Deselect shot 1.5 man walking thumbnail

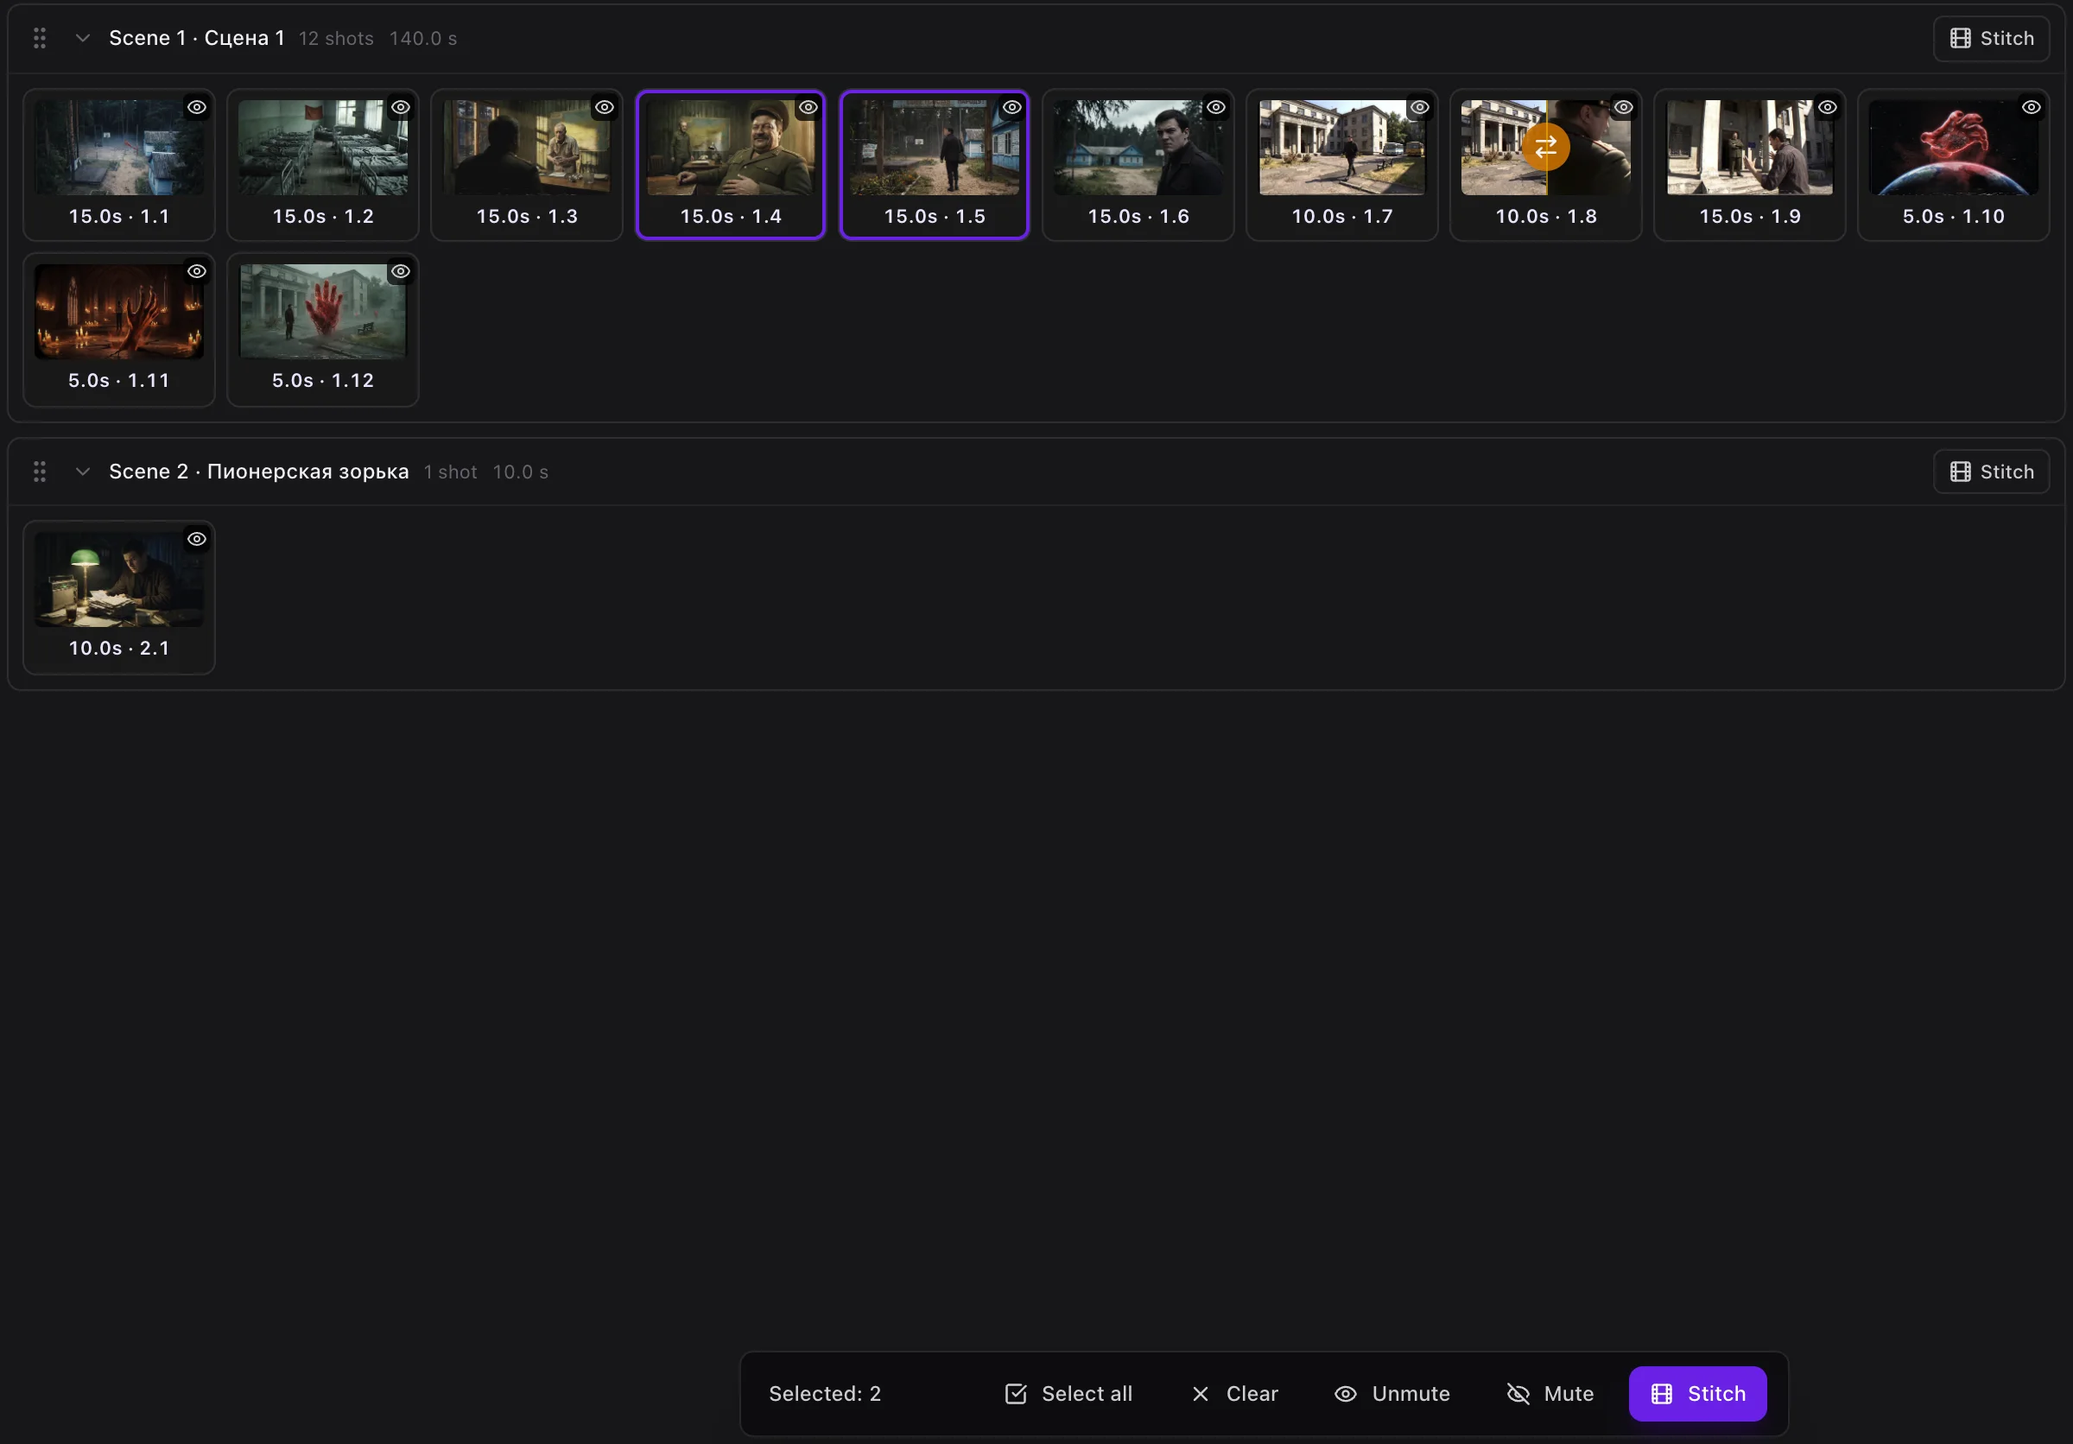point(935,147)
